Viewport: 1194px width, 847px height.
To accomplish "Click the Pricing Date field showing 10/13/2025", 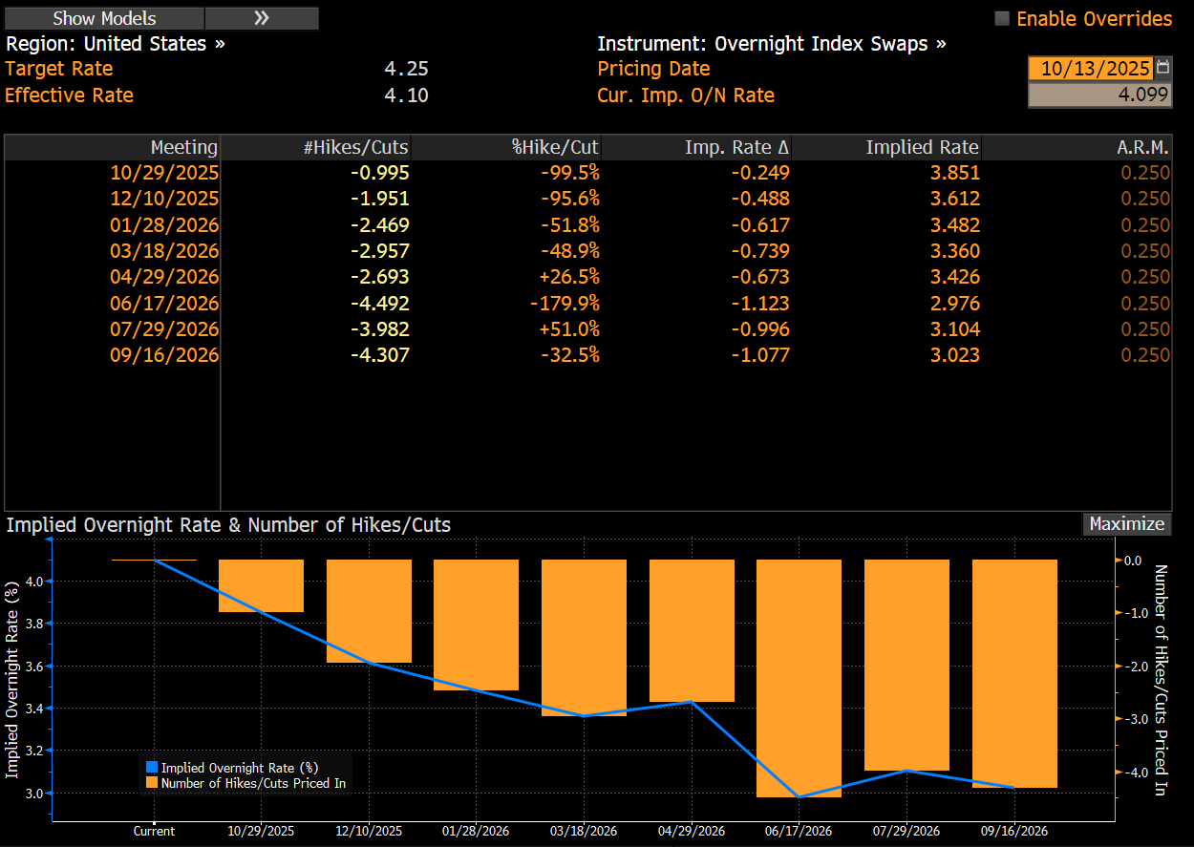I will click(x=1095, y=69).
